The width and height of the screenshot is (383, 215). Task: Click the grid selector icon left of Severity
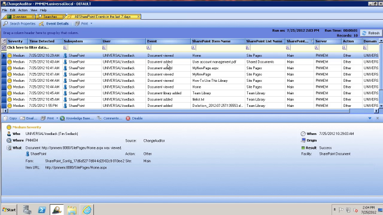pos(4,41)
